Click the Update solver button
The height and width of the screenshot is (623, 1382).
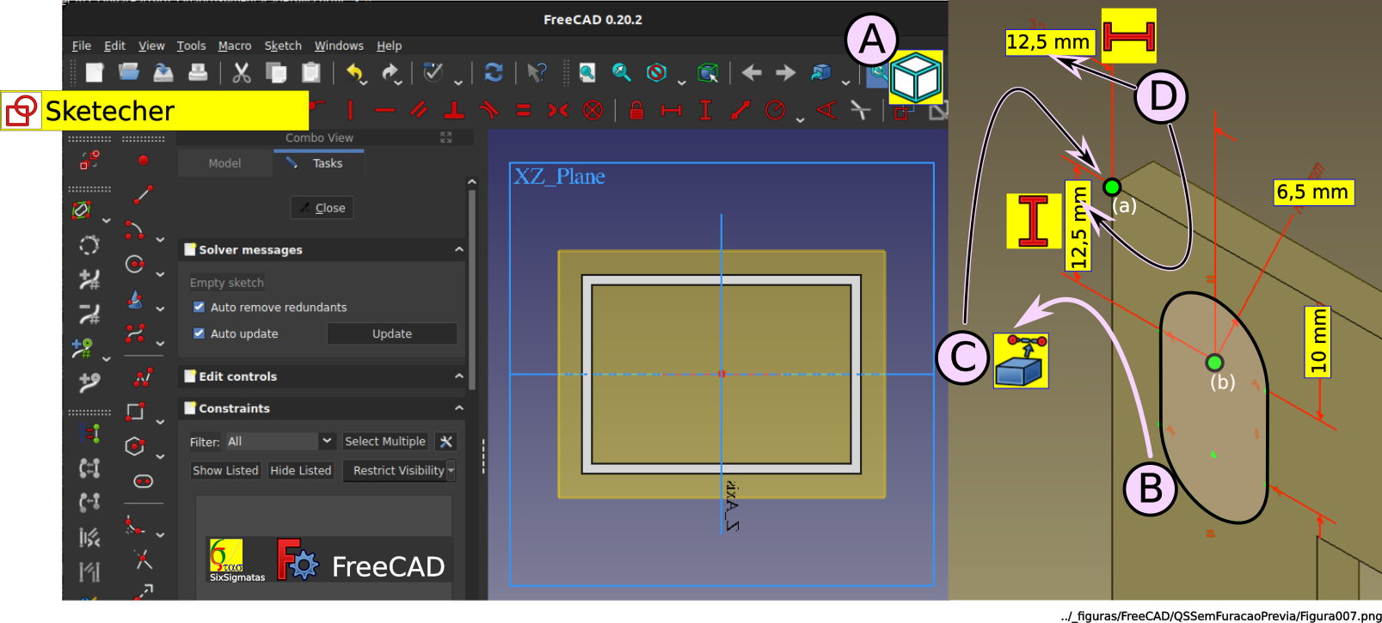[x=392, y=333]
